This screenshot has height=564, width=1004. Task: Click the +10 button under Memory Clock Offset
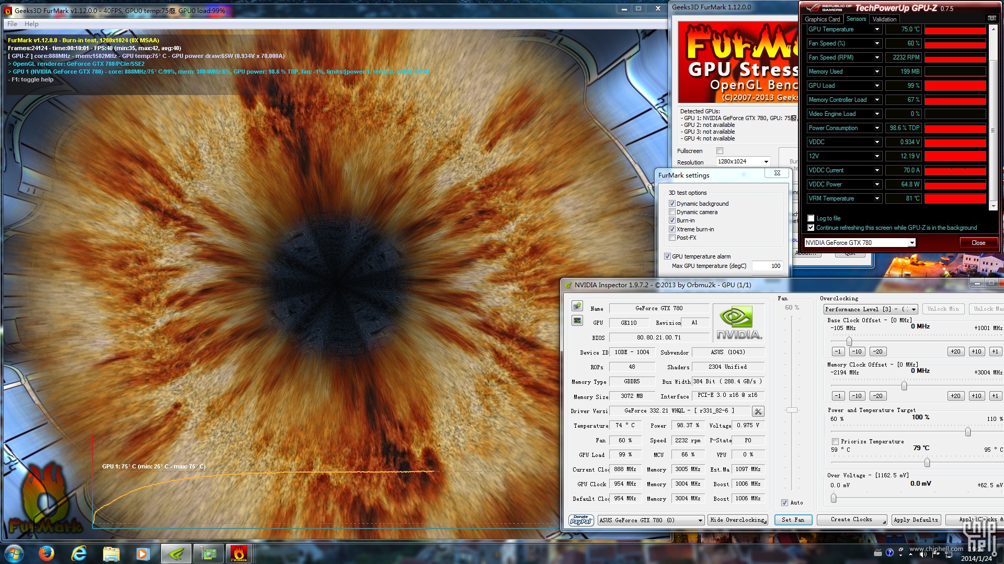pyautogui.click(x=976, y=396)
